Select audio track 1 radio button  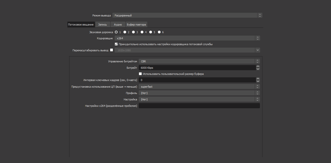[116, 32]
